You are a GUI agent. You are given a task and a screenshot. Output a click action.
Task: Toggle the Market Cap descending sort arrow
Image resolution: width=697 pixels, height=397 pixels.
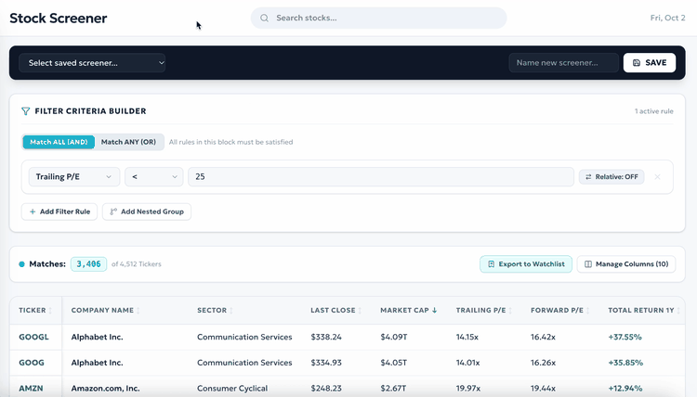point(434,311)
